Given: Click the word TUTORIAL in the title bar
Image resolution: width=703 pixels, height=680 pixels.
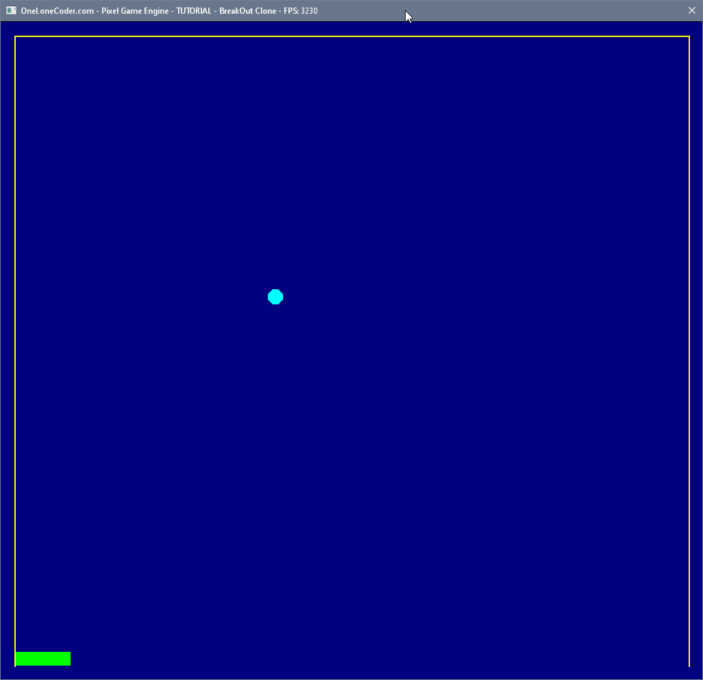Looking at the screenshot, I should click(x=193, y=11).
